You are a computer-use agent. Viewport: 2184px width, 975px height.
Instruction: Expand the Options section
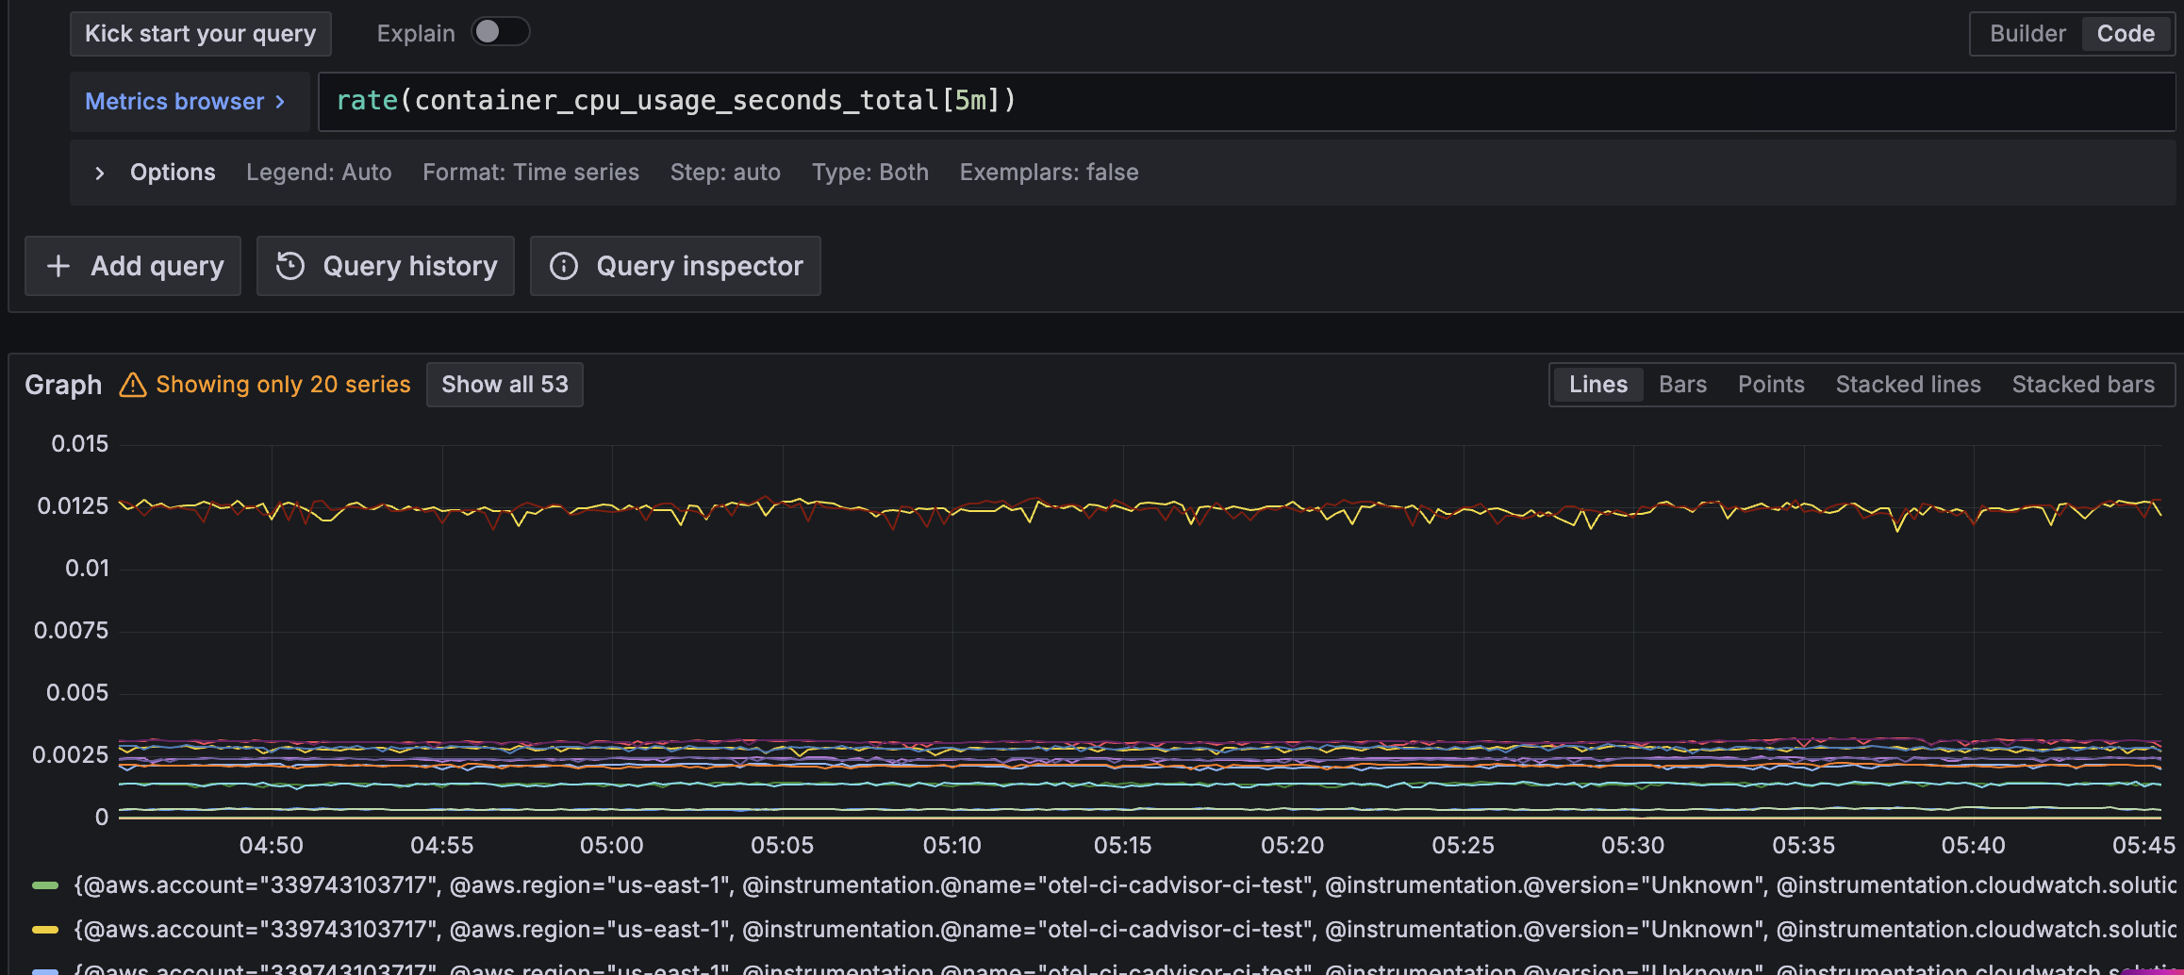point(173,172)
